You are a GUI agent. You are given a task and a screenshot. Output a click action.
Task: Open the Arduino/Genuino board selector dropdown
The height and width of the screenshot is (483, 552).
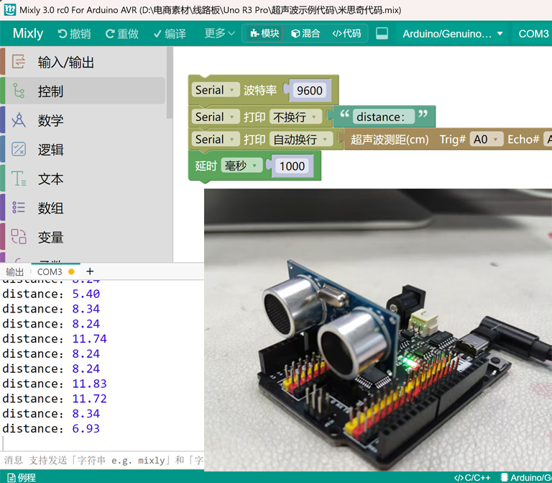452,34
